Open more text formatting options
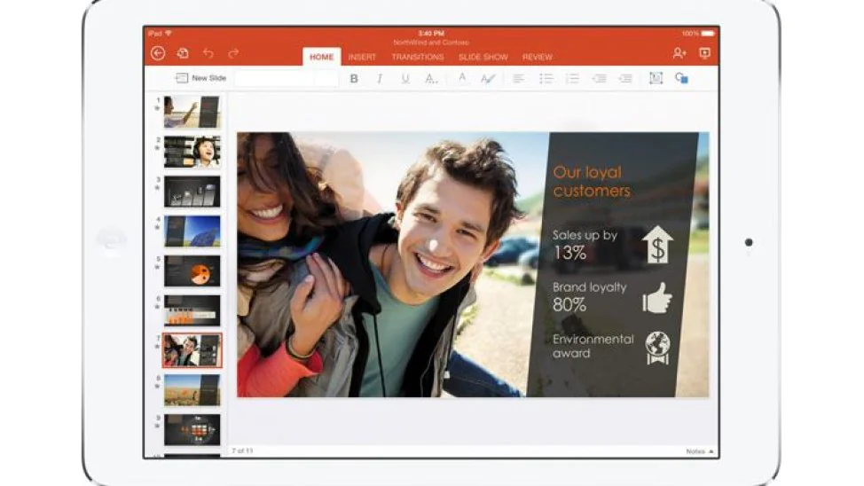The image size is (864, 486). click(431, 79)
